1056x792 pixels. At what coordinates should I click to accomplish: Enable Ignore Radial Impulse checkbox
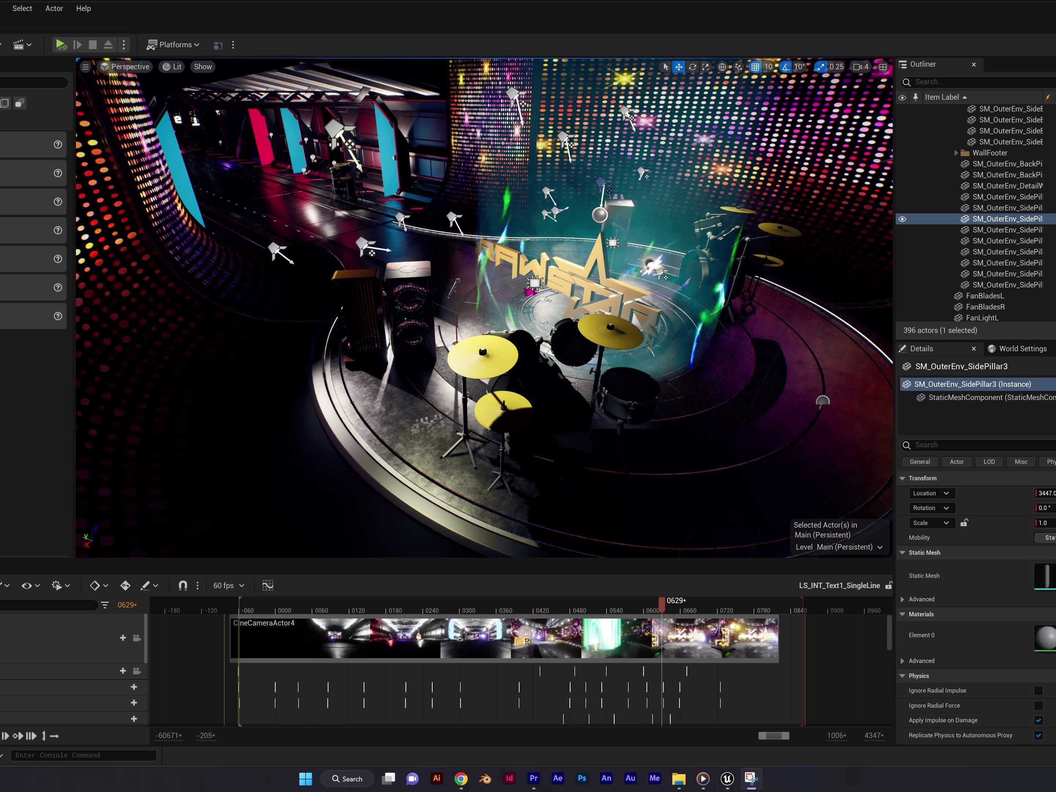[x=1038, y=690]
